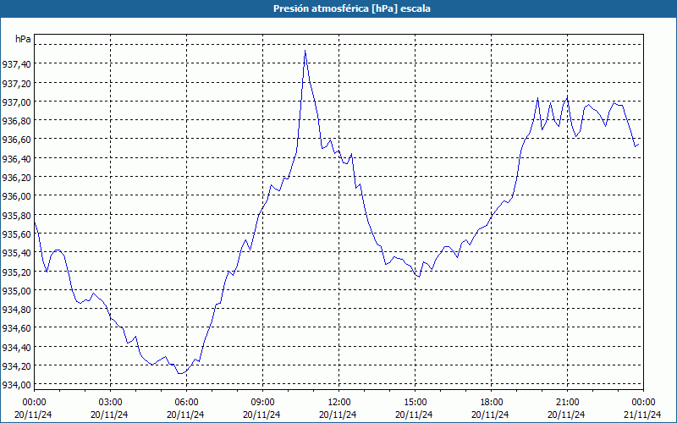Viewport: 677px width, 423px height.
Task: Click the curve minimum near 06:00
Action: coord(180,373)
